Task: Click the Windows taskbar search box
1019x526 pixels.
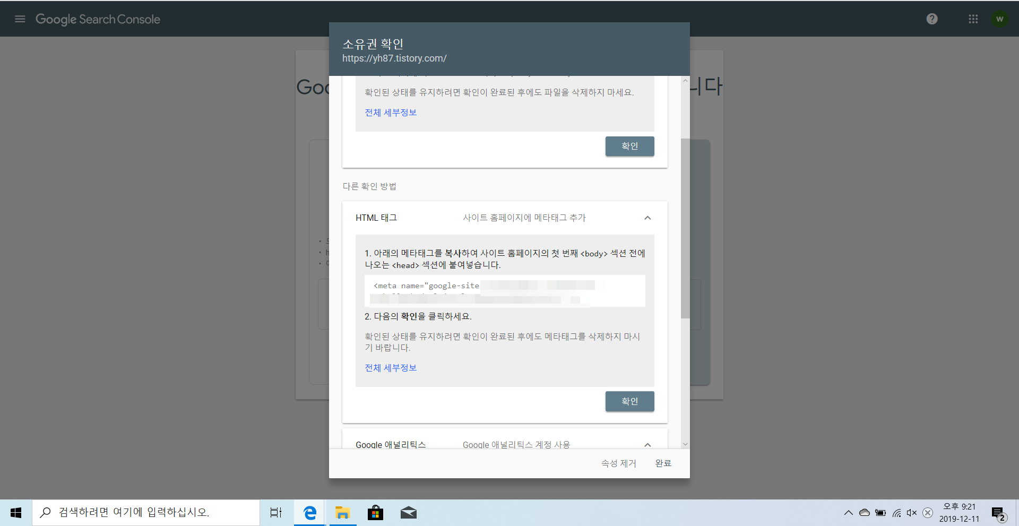Action: 146,513
